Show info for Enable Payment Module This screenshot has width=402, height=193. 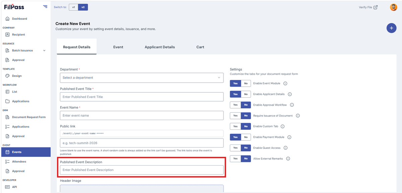coord(289,137)
